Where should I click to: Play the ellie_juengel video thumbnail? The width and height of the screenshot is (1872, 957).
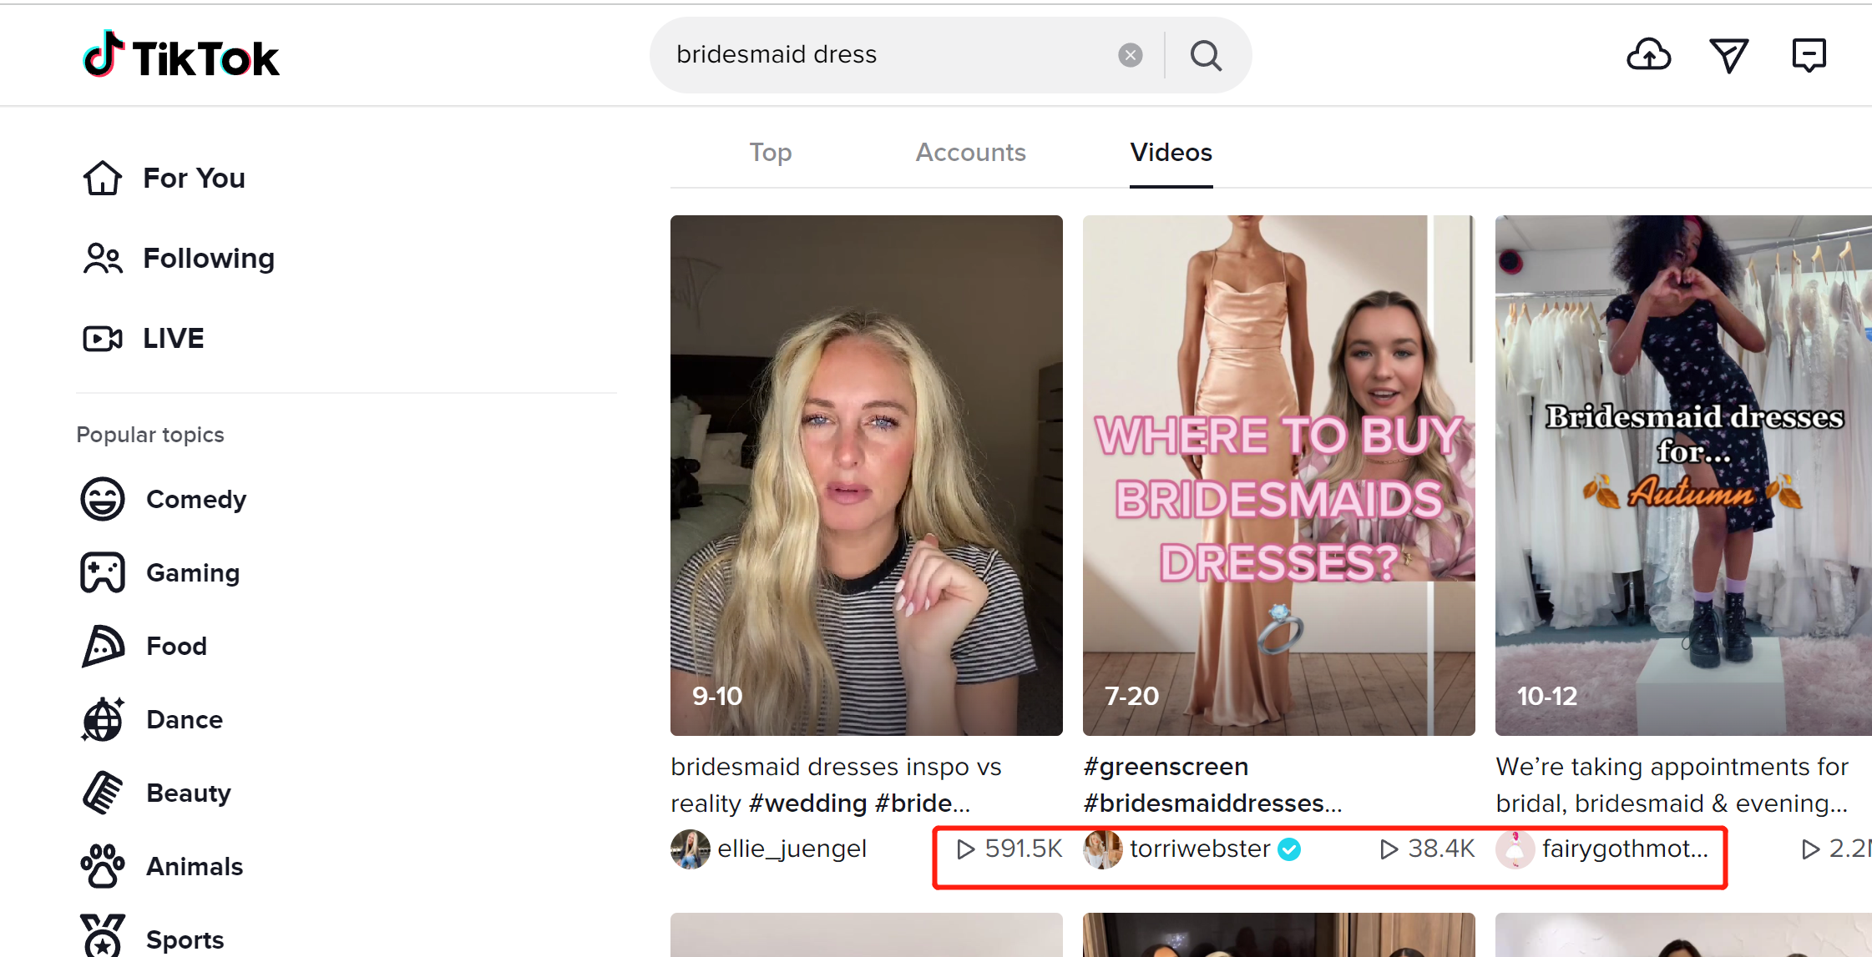click(866, 475)
